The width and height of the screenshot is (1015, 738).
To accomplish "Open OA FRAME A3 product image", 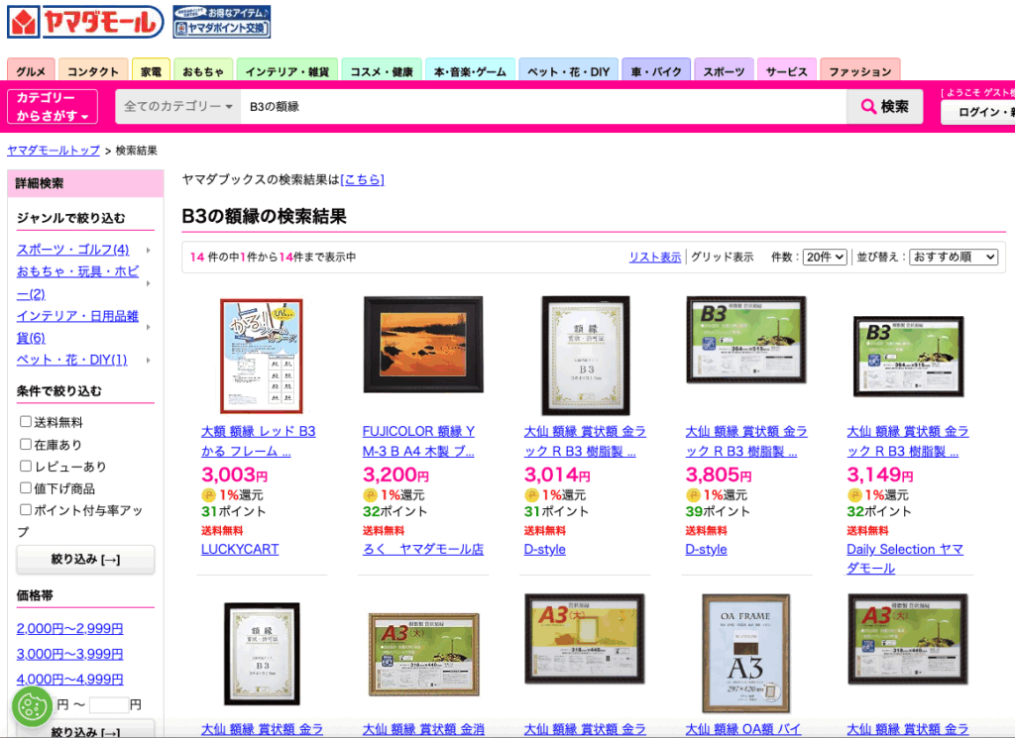I will click(746, 653).
